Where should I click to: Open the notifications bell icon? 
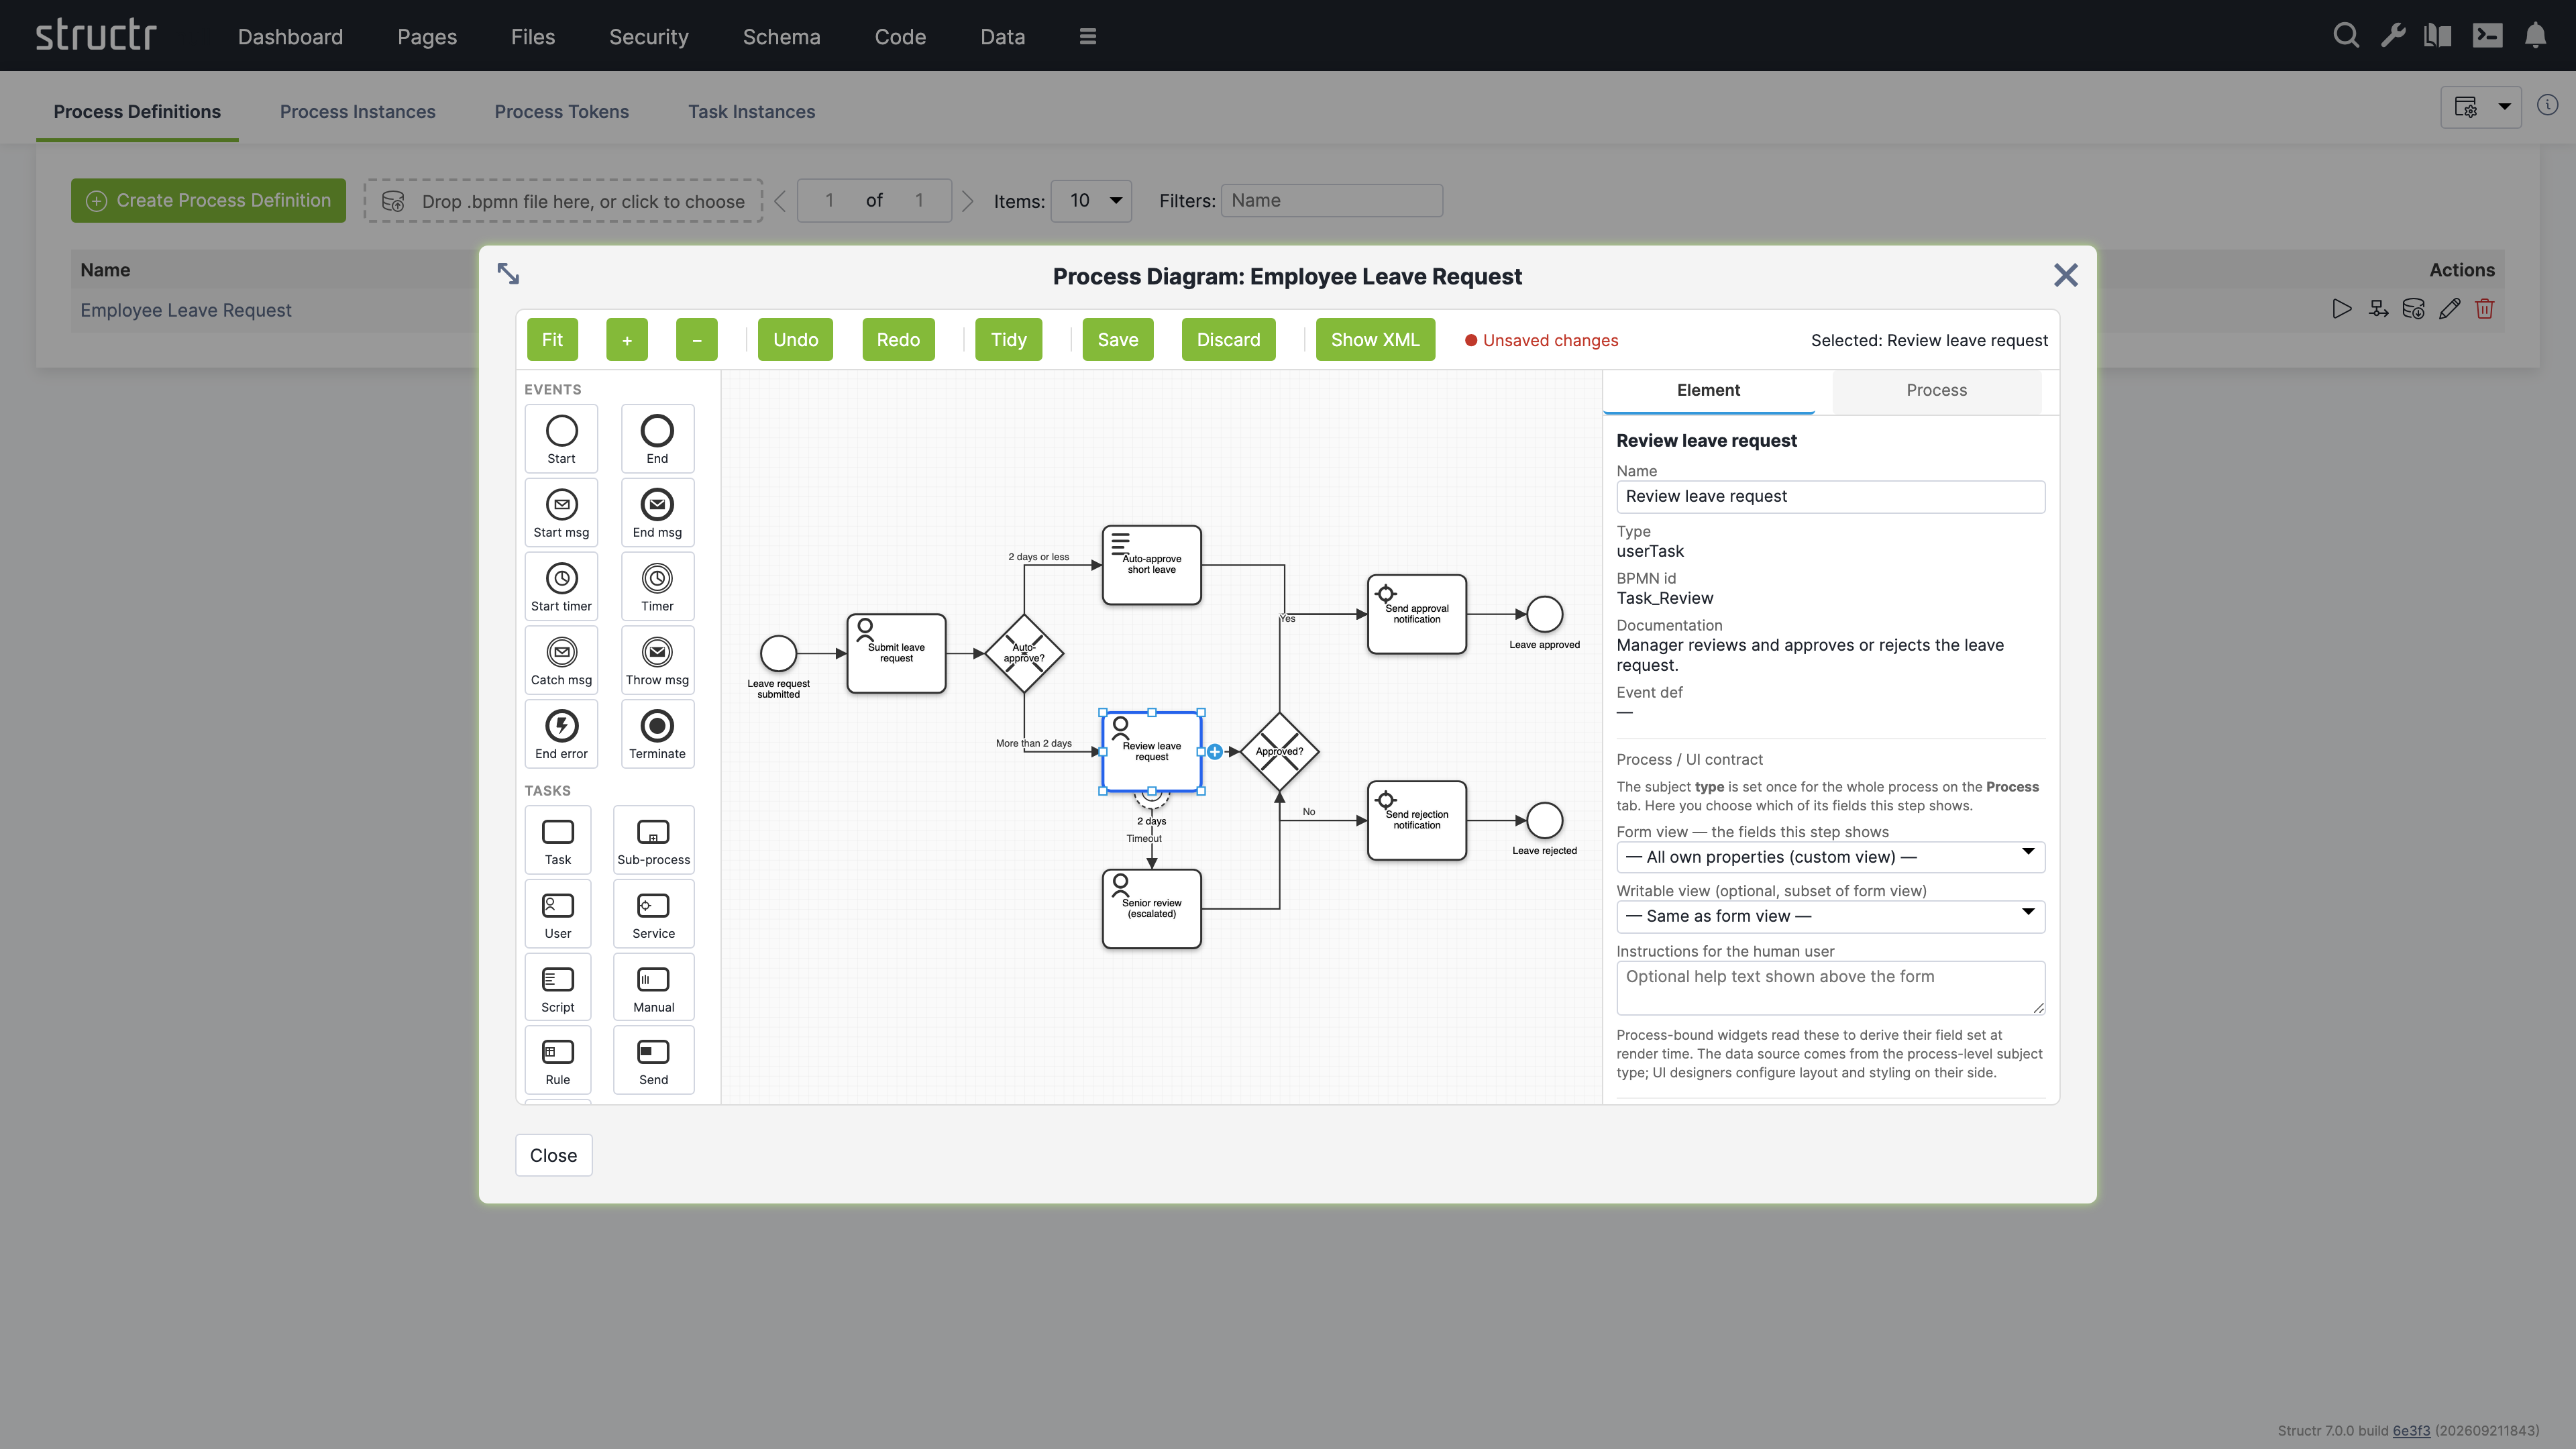point(2535,36)
